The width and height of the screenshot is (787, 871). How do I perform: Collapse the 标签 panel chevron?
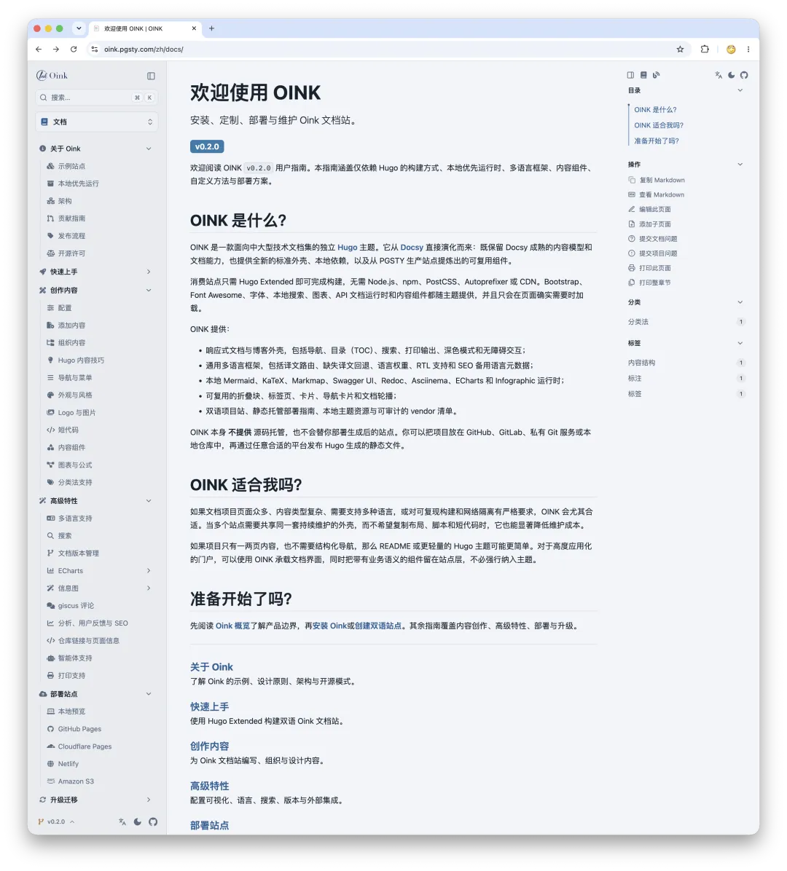(x=740, y=343)
